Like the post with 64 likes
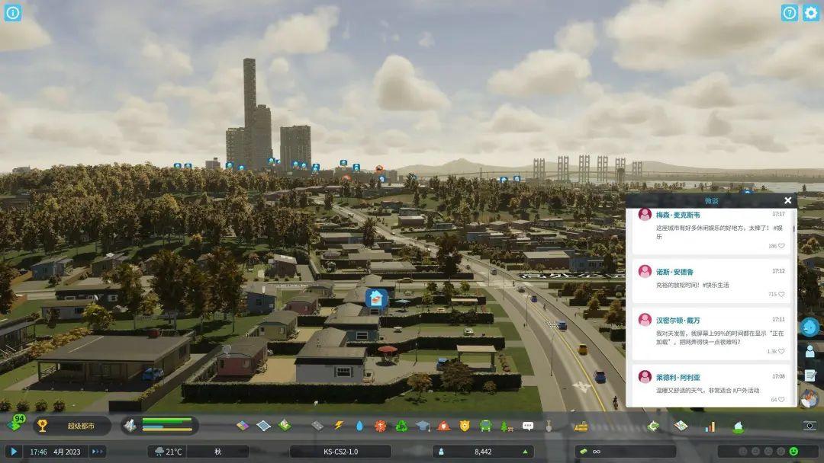Viewport: 824px width, 463px height. pyautogui.click(x=781, y=400)
